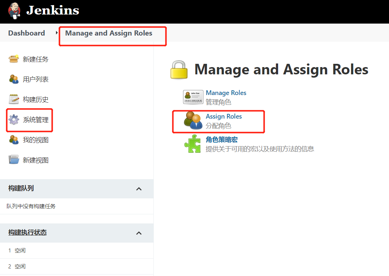Open the Dashboard breadcrumb dropdown arrow
Viewport: 389px width, 276px height.
pyautogui.click(x=57, y=33)
